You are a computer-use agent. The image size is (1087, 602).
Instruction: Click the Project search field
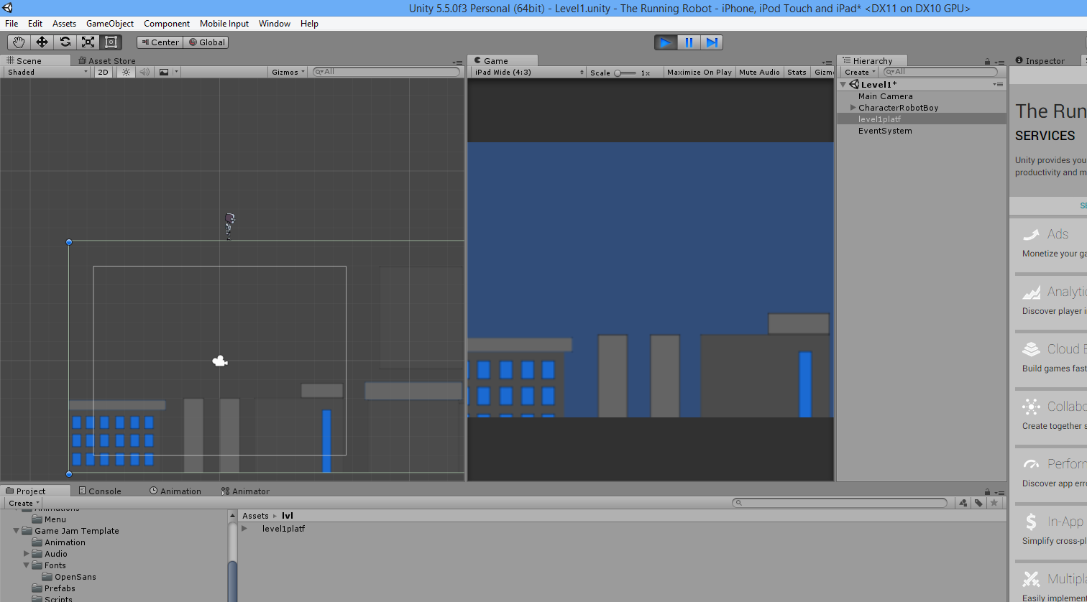click(840, 503)
